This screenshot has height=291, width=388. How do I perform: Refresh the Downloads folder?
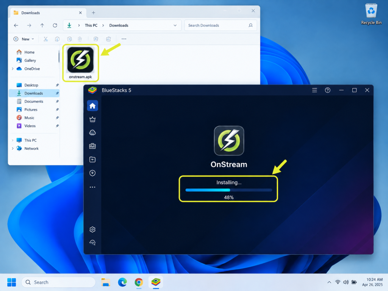pos(55,25)
